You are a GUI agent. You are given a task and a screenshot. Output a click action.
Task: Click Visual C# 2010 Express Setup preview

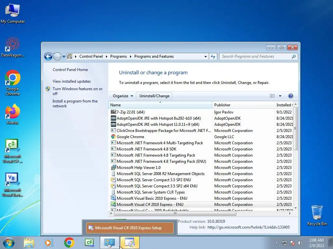tap(130, 228)
